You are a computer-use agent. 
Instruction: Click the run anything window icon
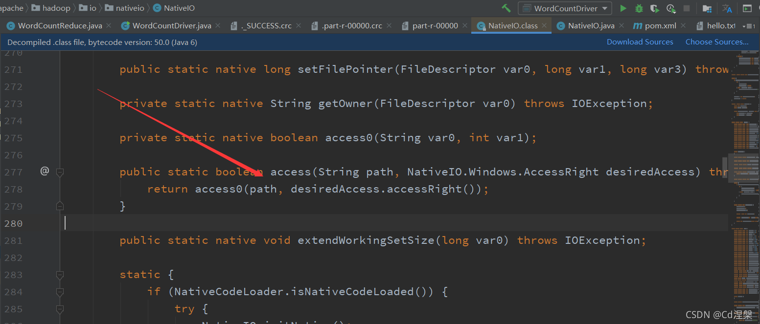coord(747,8)
